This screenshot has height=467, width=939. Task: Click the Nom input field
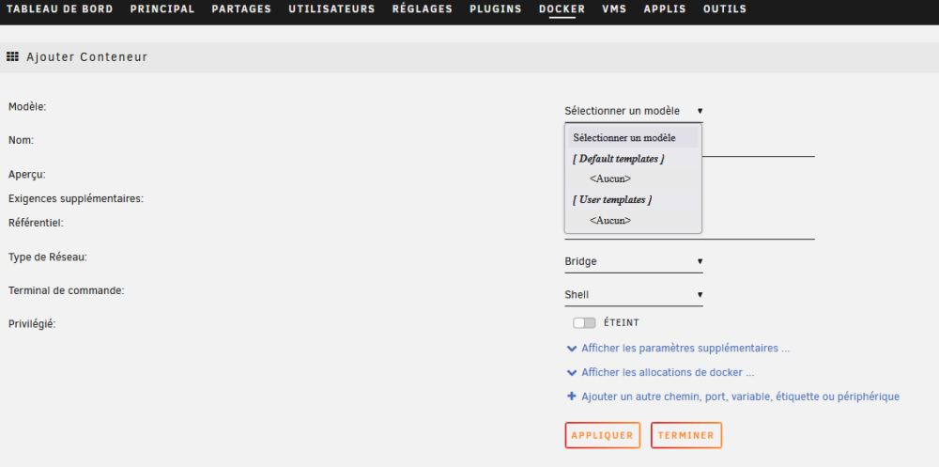click(x=758, y=147)
